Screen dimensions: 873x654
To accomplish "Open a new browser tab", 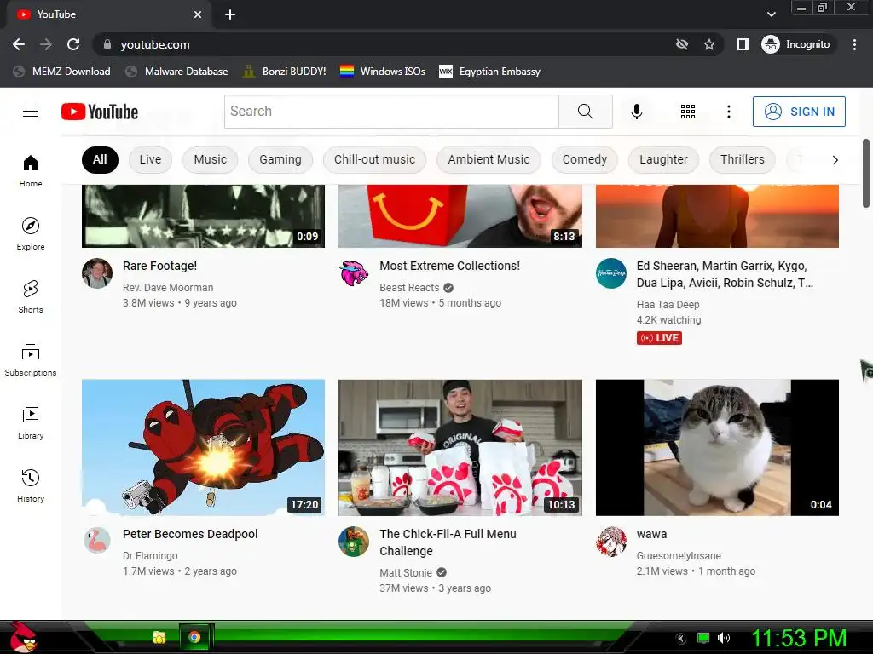I will tap(230, 14).
